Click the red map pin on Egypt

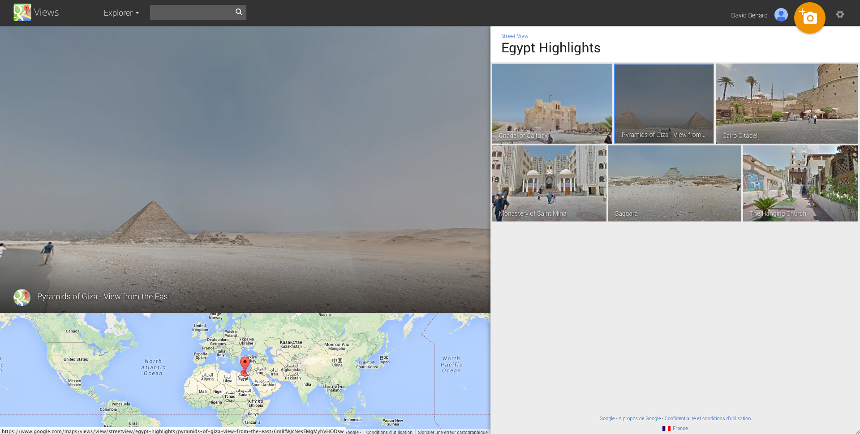(245, 365)
